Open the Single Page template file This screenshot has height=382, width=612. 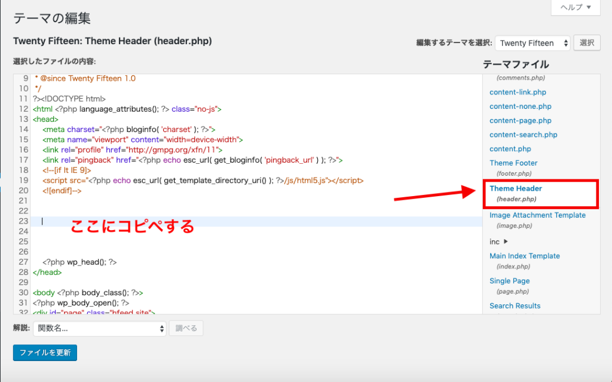point(509,281)
